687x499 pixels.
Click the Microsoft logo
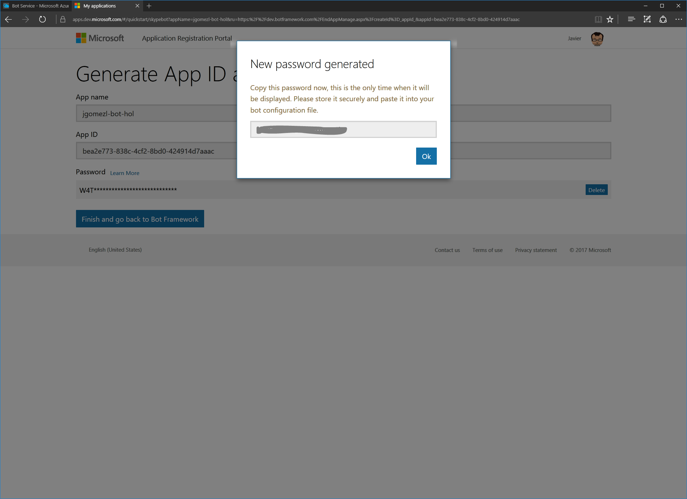pyautogui.click(x=100, y=38)
